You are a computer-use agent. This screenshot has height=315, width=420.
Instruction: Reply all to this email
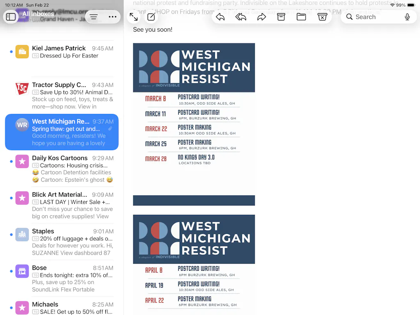[241, 17]
